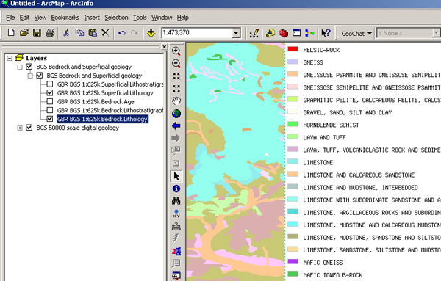Open the Selection menu
Image resolution: width=441 pixels, height=281 pixels.
click(x=116, y=18)
